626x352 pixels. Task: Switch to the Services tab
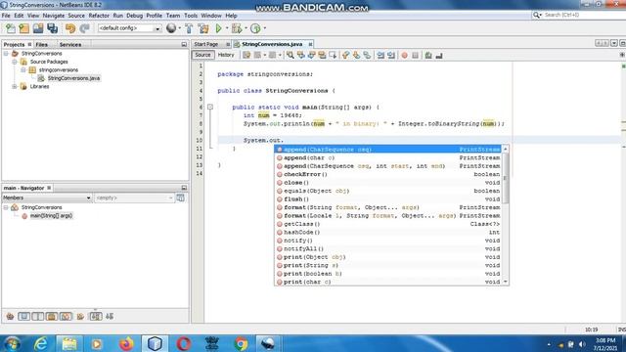point(70,45)
